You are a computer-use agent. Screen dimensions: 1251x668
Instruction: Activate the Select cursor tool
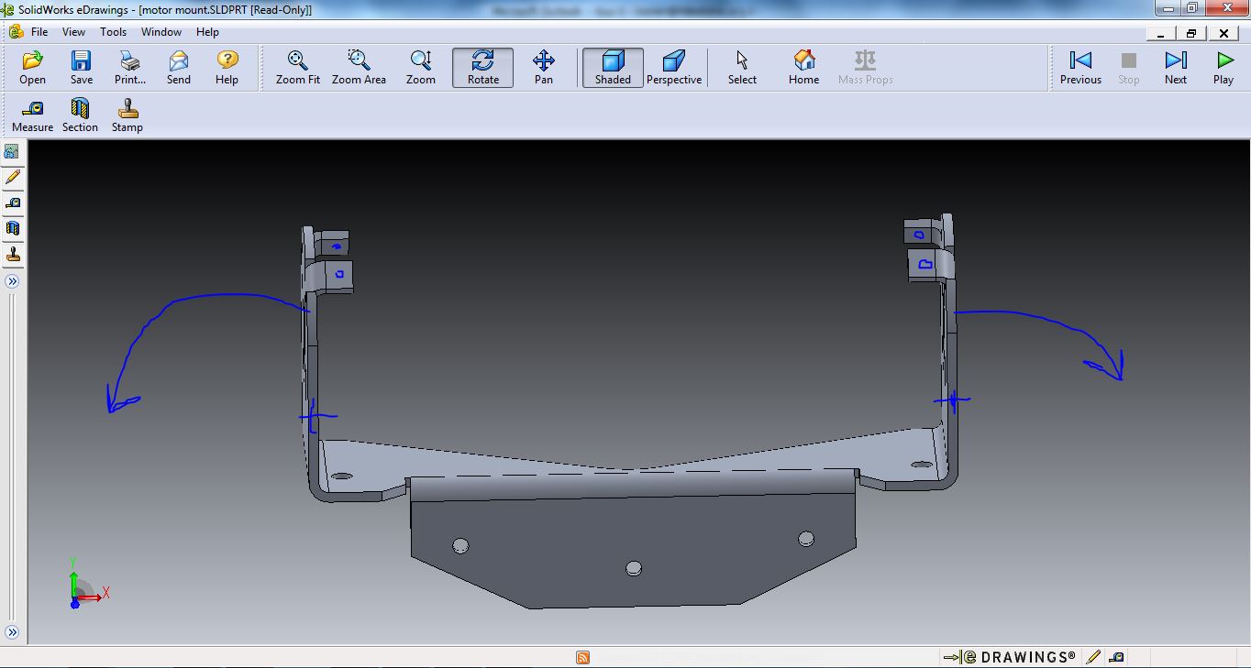coord(742,68)
